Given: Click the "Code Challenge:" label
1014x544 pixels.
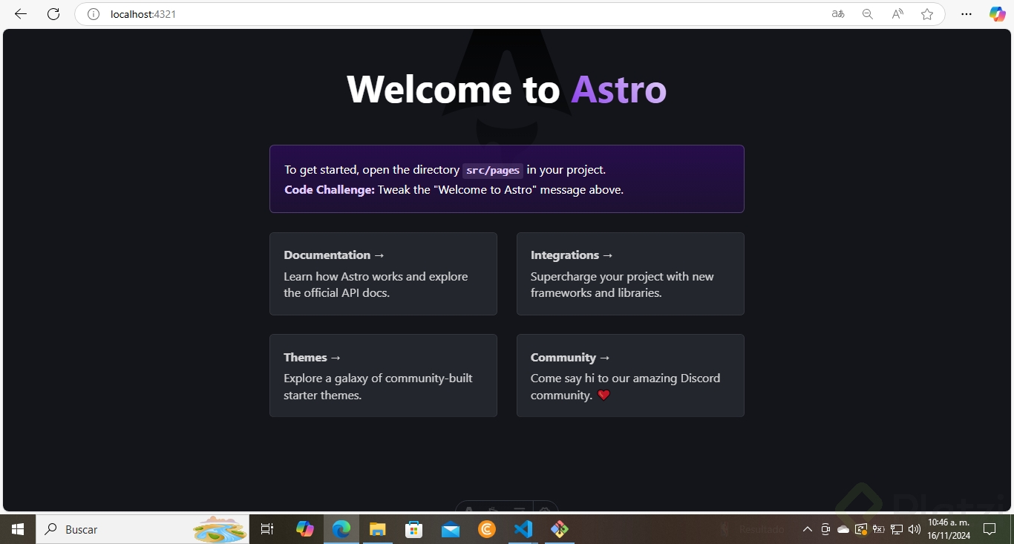Looking at the screenshot, I should coord(330,190).
